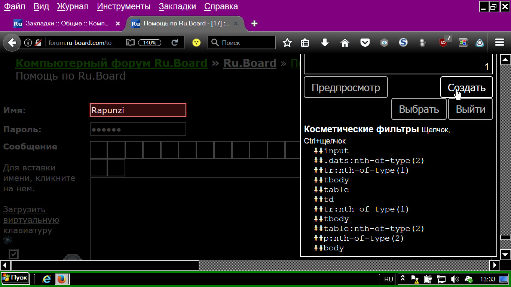The height and width of the screenshot is (287, 511).
Task: Open the Firefox hamburger menu
Action: pos(499,43)
